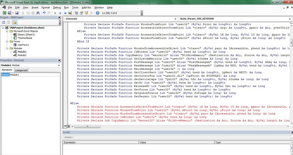293x155 pixels.
Task: Select Module1 in project tree
Action: 22,52
